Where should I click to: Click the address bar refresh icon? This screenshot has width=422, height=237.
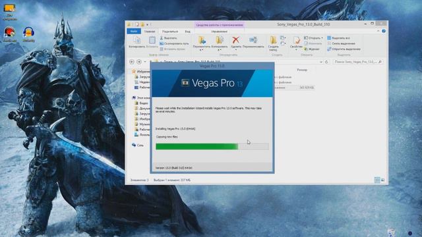pyautogui.click(x=327, y=62)
